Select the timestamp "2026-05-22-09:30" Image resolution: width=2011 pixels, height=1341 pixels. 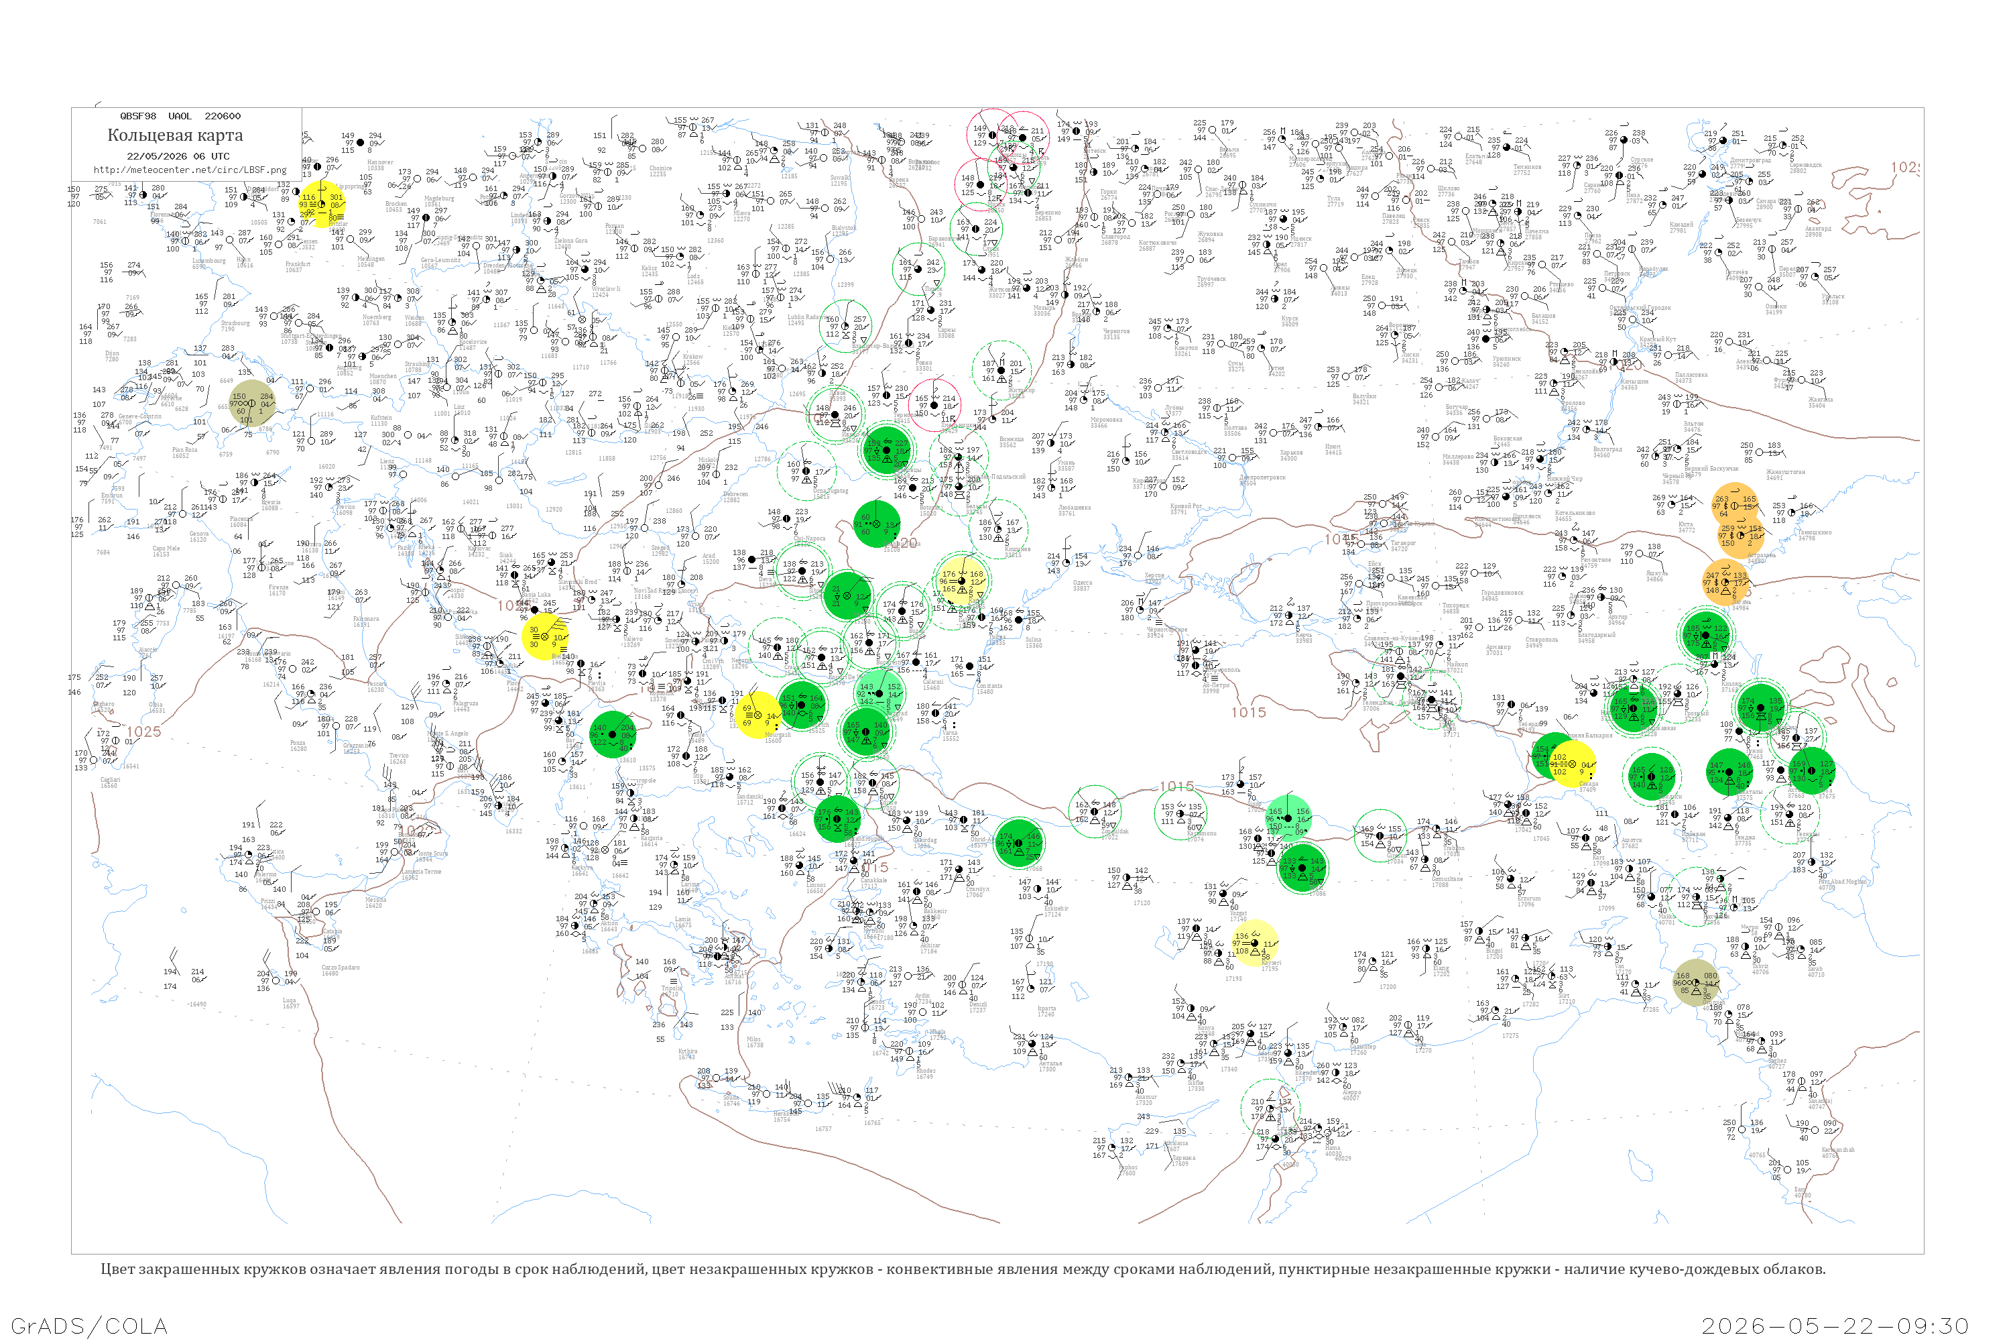[1835, 1326]
